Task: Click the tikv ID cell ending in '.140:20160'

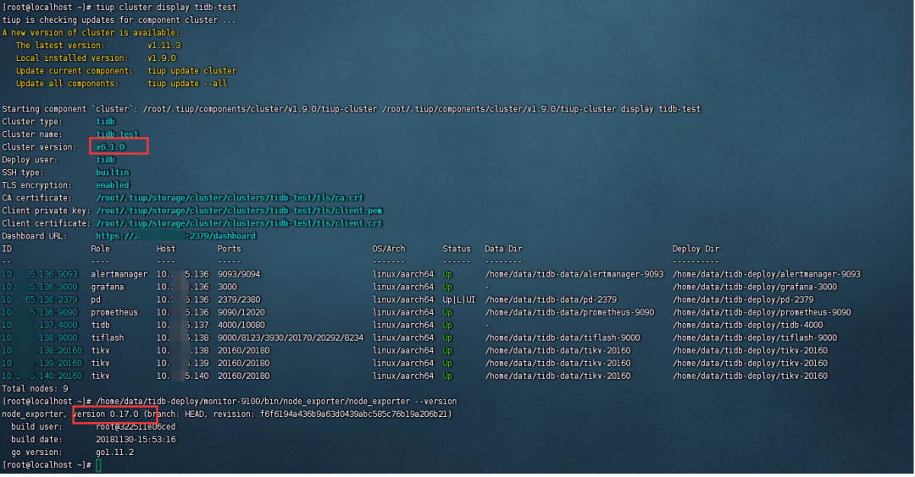Action: 42,376
